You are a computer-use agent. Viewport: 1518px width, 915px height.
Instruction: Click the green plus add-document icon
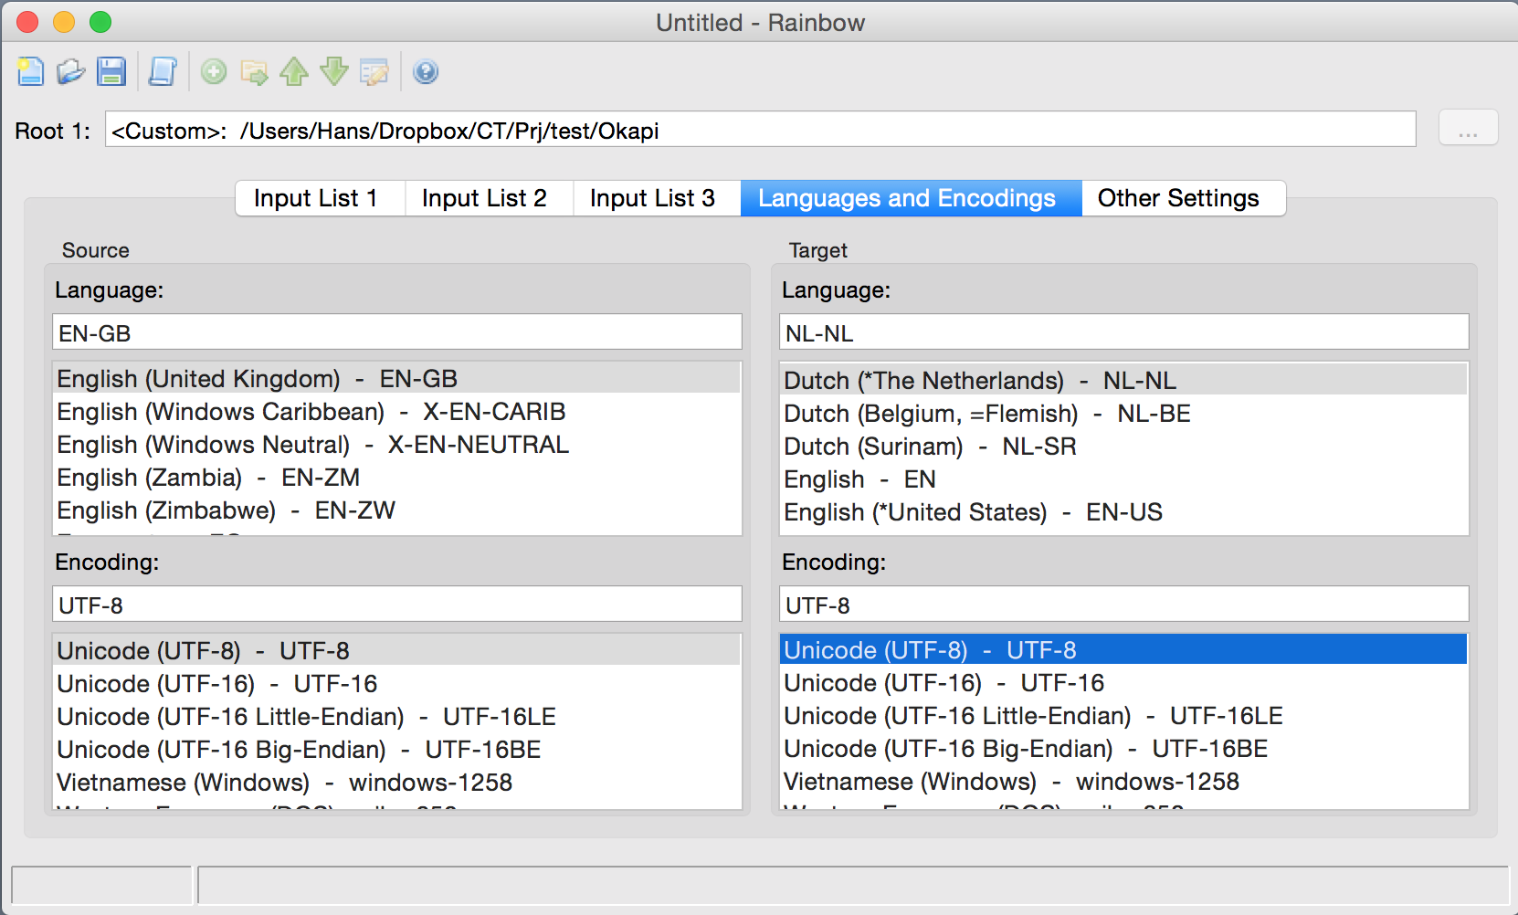(214, 71)
